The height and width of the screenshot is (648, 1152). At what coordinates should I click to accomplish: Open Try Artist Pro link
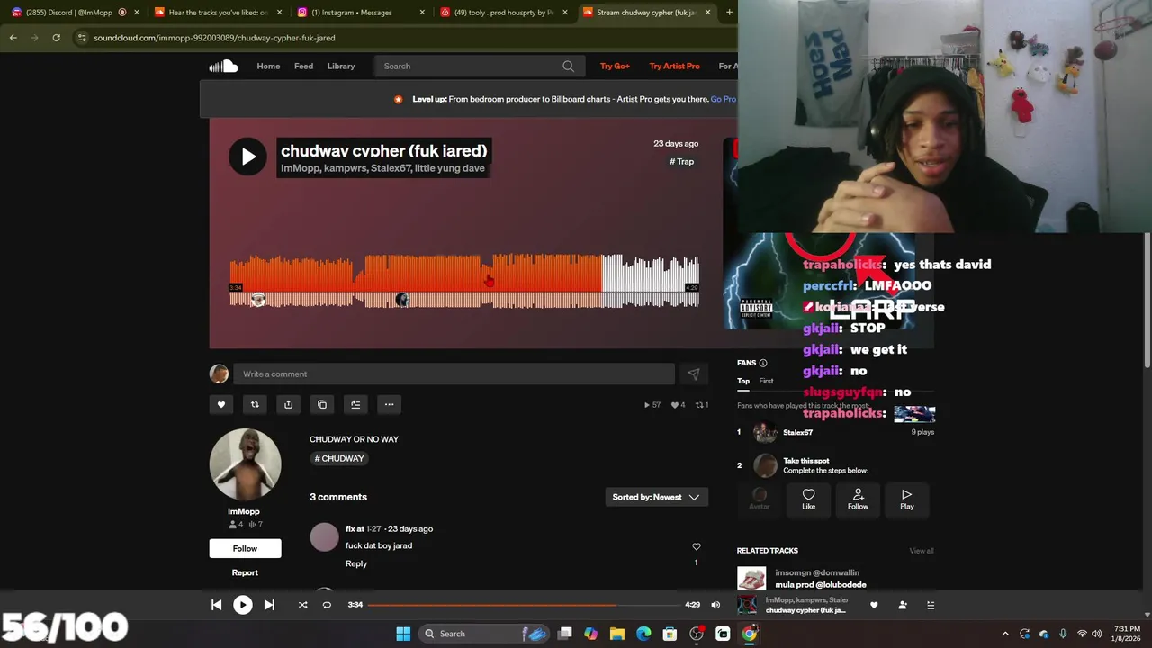coord(674,66)
